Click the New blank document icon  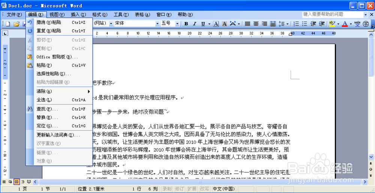[x=8, y=24]
